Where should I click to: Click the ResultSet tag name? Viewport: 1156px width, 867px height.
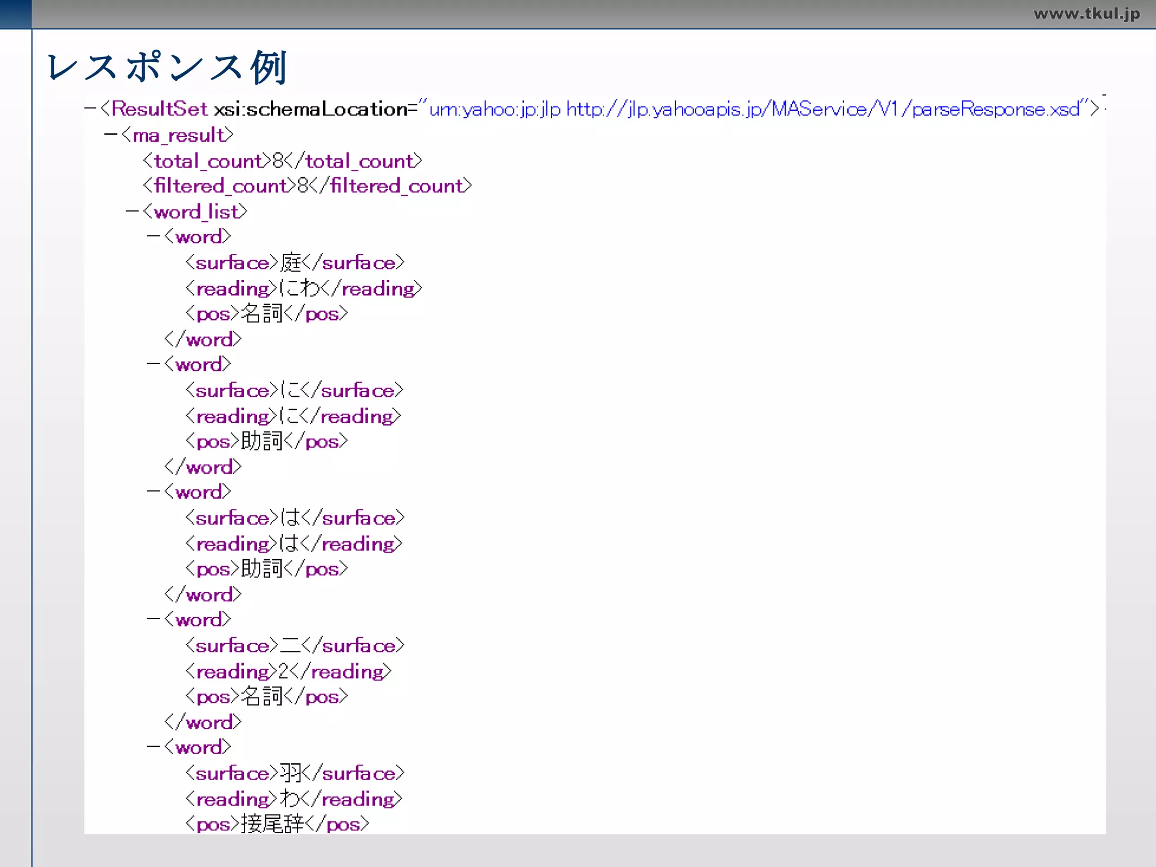click(x=159, y=108)
